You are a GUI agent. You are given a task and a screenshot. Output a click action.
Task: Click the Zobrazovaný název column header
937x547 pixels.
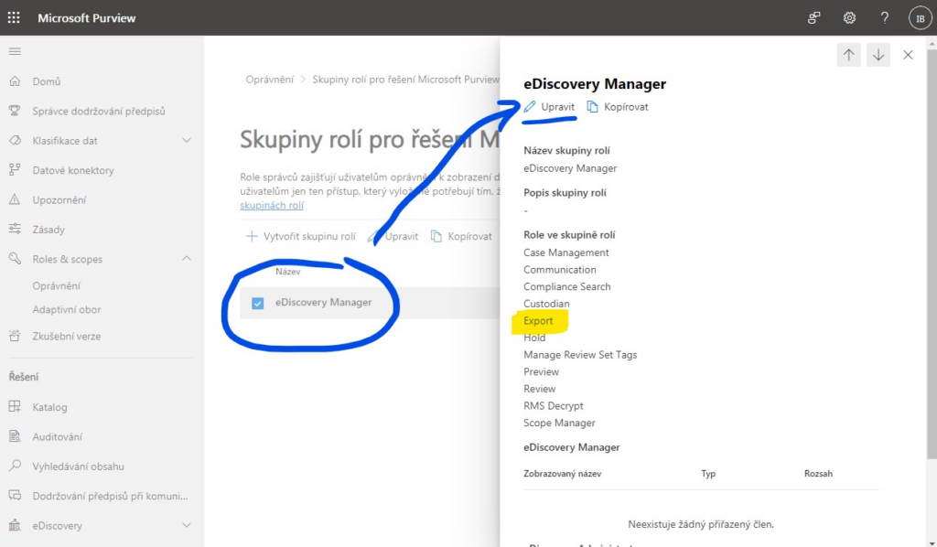(x=563, y=474)
